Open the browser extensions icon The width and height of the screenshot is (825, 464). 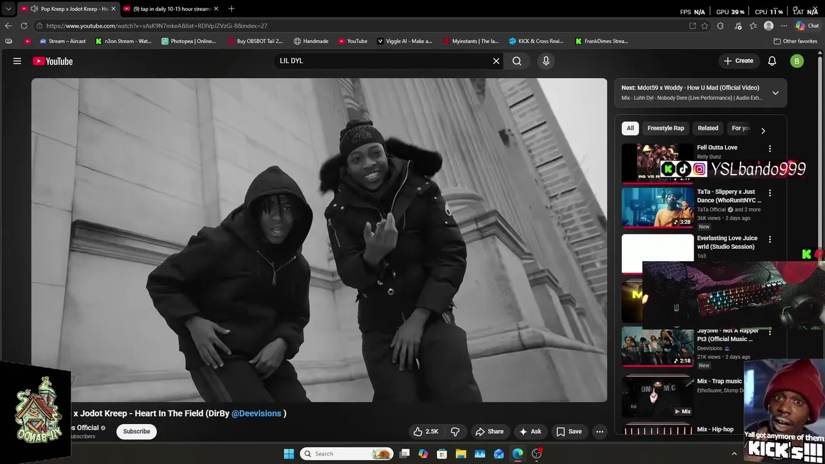coord(721,26)
